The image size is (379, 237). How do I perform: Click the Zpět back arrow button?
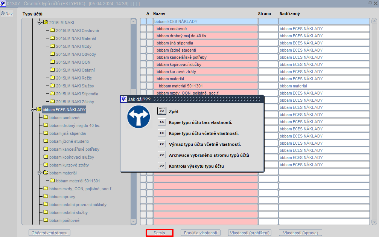click(x=162, y=111)
